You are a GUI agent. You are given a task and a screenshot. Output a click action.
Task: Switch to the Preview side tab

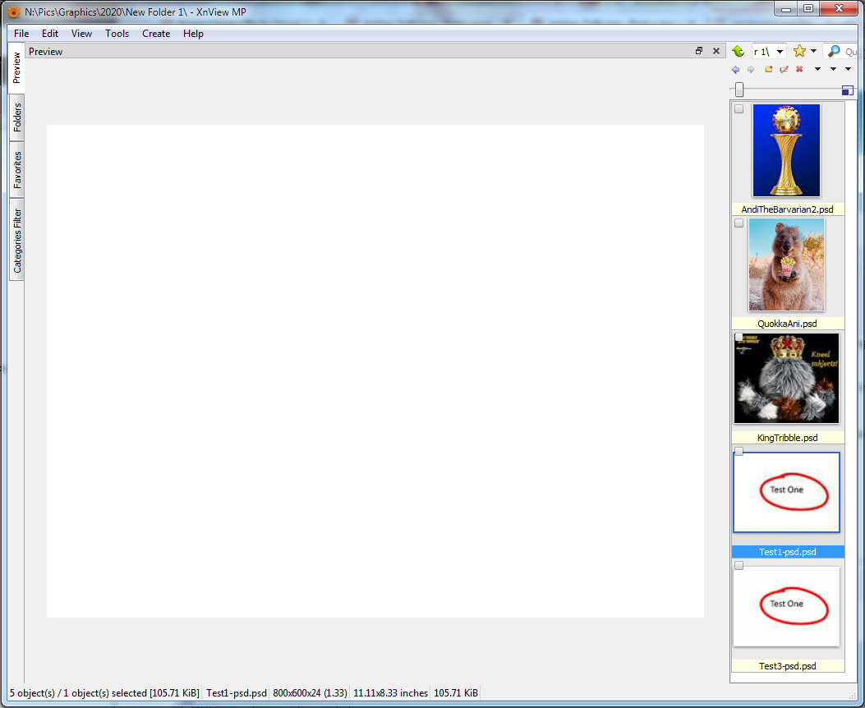click(16, 68)
